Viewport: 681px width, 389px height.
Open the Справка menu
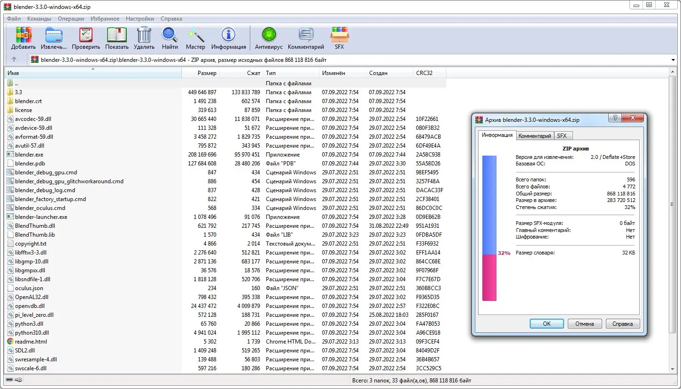171,19
